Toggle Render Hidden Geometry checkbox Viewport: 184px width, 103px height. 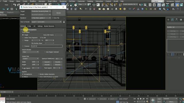pyautogui.click(x=39, y=74)
